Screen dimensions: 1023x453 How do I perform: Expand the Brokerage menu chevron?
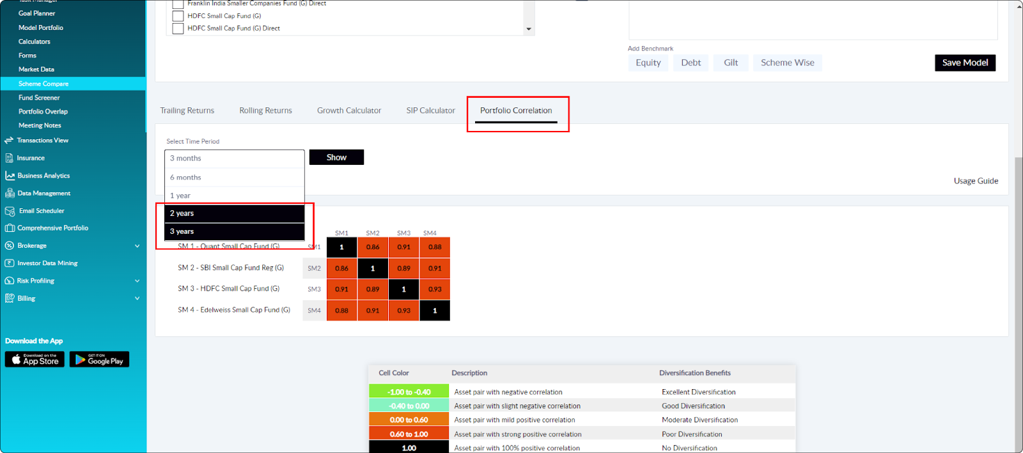pos(137,246)
